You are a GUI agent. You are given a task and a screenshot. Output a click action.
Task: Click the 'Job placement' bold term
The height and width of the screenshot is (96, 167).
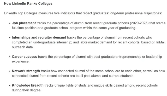24,23
